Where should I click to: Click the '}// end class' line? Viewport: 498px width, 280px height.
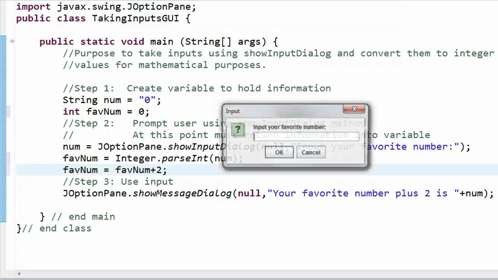pos(54,228)
